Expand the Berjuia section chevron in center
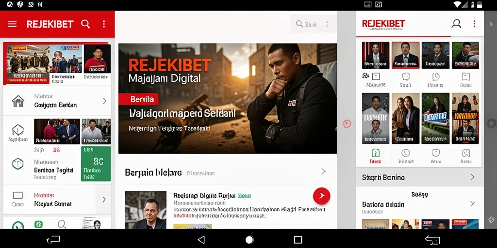Image resolution: width=497 pixels, height=248 pixels. pos(324,171)
